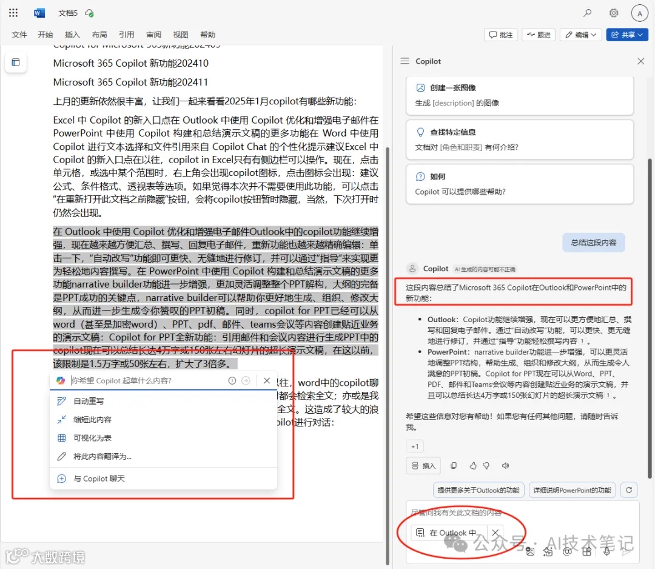Image resolution: width=655 pixels, height=569 pixels.
Task: Give thumbs up to the Copilot response
Action: tap(473, 465)
